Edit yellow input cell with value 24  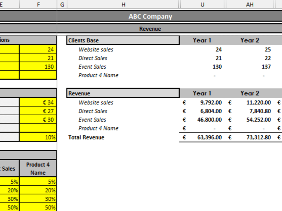[38, 49]
